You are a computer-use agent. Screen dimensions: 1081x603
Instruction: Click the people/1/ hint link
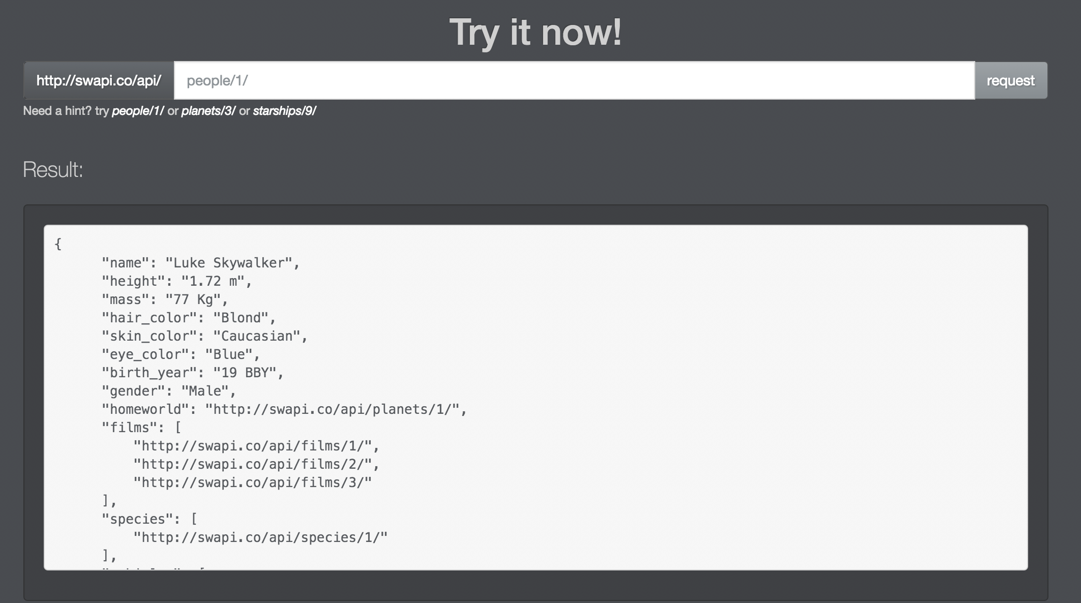(138, 110)
